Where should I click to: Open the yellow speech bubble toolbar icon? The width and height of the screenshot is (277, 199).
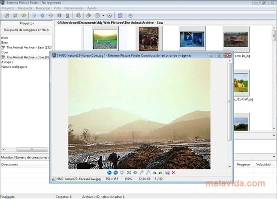pos(24,16)
